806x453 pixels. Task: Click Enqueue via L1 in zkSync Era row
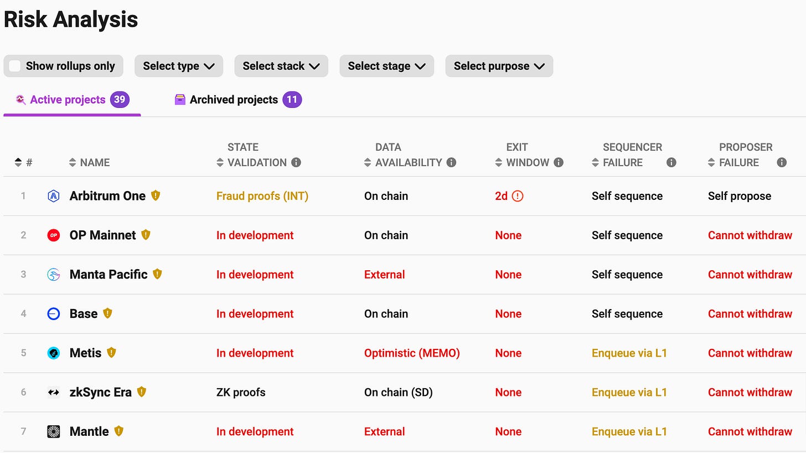629,393
